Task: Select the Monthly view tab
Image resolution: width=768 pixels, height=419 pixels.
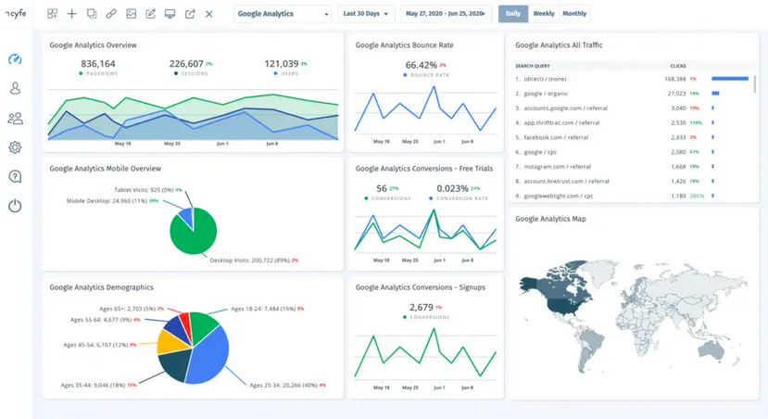Action: [x=574, y=14]
